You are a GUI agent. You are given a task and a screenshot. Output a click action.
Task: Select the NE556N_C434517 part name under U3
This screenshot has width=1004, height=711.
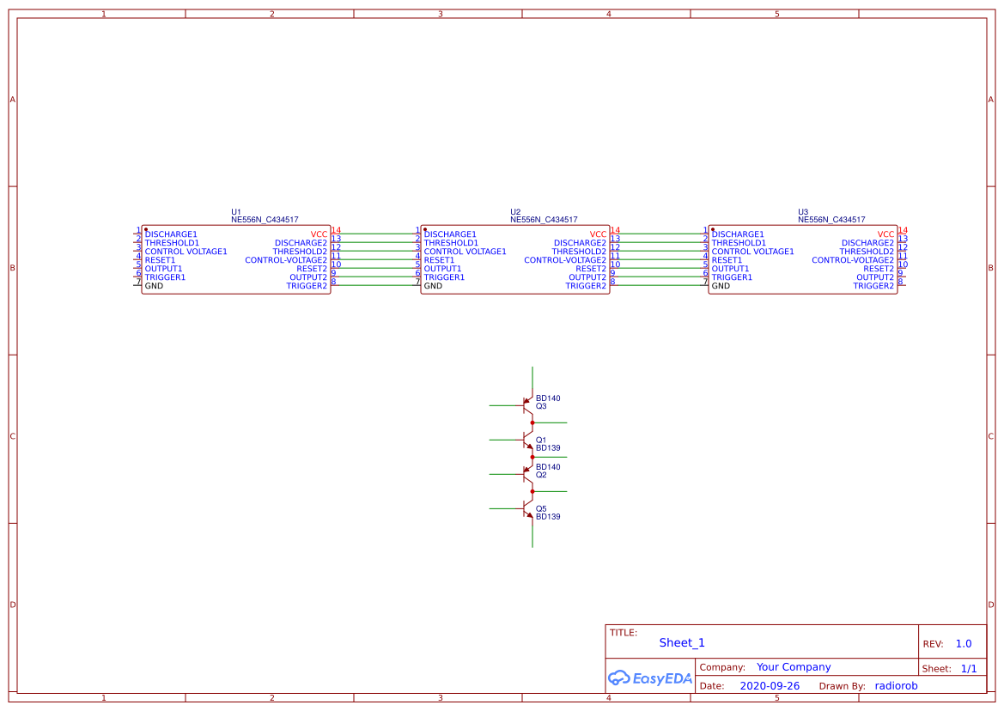click(831, 220)
